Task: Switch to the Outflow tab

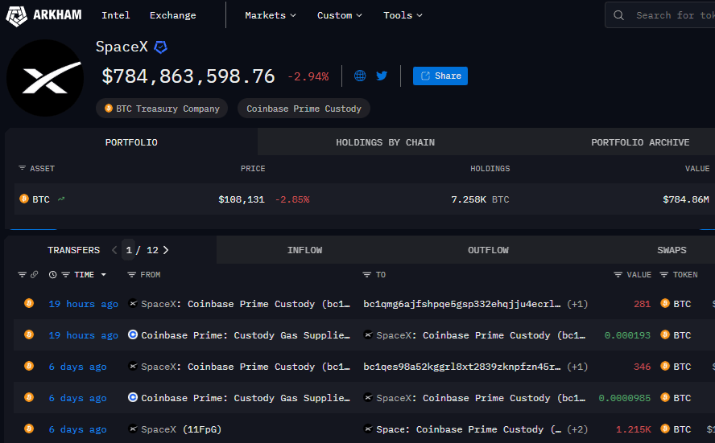Action: [488, 250]
